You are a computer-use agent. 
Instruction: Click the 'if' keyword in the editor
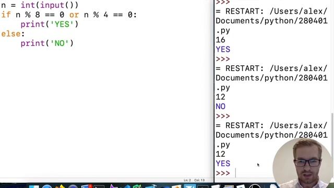(x=6, y=15)
